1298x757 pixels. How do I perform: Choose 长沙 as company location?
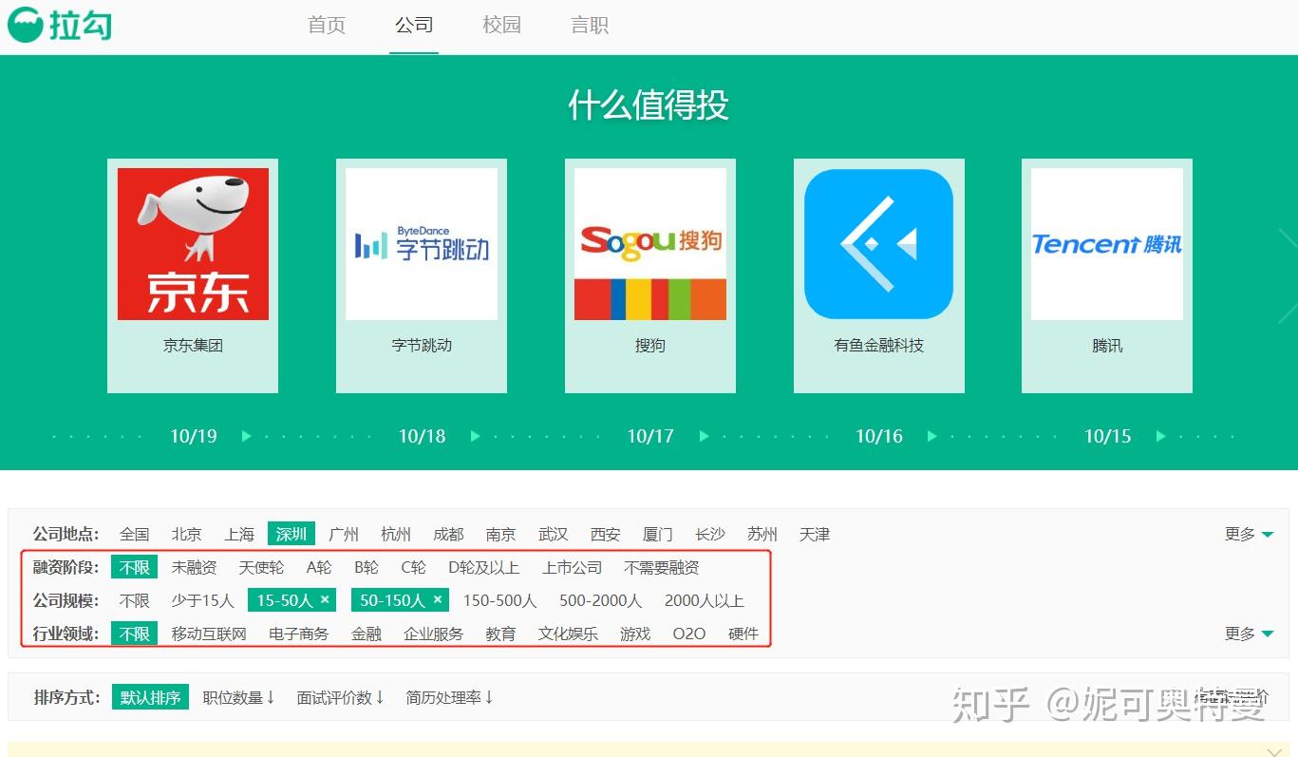click(710, 534)
